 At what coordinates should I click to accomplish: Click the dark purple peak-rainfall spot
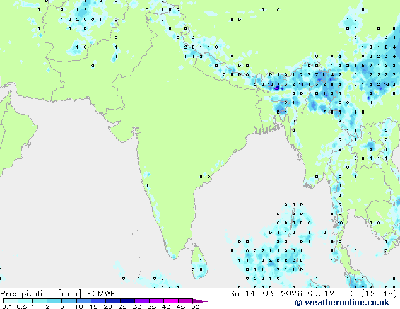(x=277, y=88)
